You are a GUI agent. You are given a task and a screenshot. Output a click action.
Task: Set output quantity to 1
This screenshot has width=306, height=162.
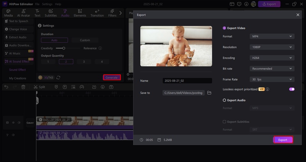point(48,62)
